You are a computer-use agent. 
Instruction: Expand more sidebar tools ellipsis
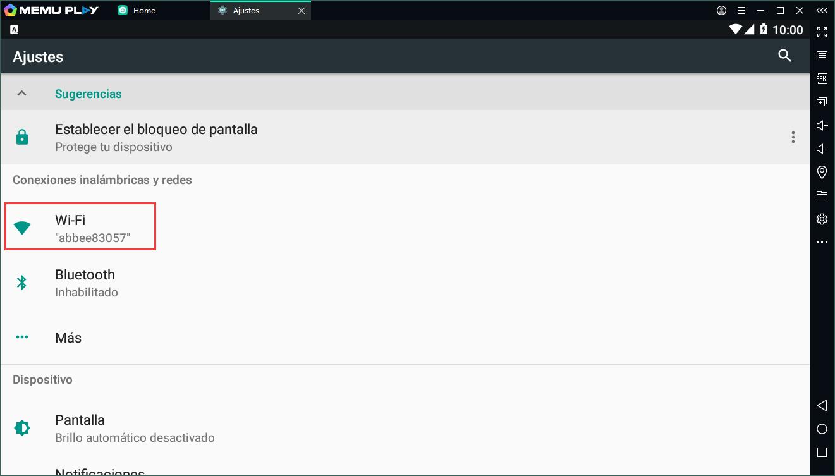click(822, 242)
